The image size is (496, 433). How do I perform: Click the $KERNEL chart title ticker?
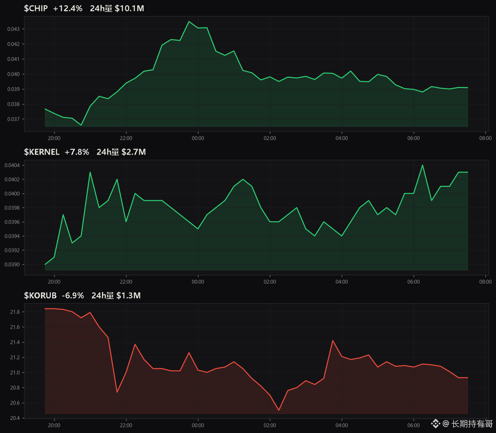(42, 152)
